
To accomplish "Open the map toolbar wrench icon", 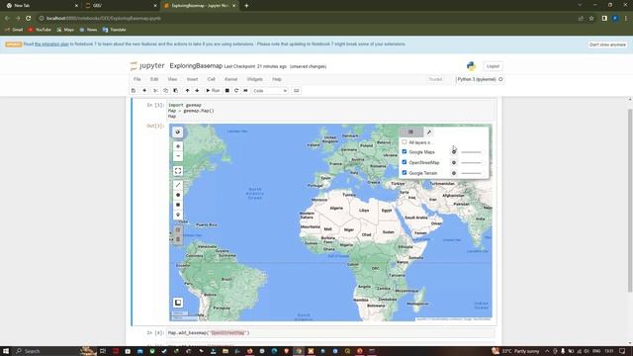I will pyautogui.click(x=429, y=132).
